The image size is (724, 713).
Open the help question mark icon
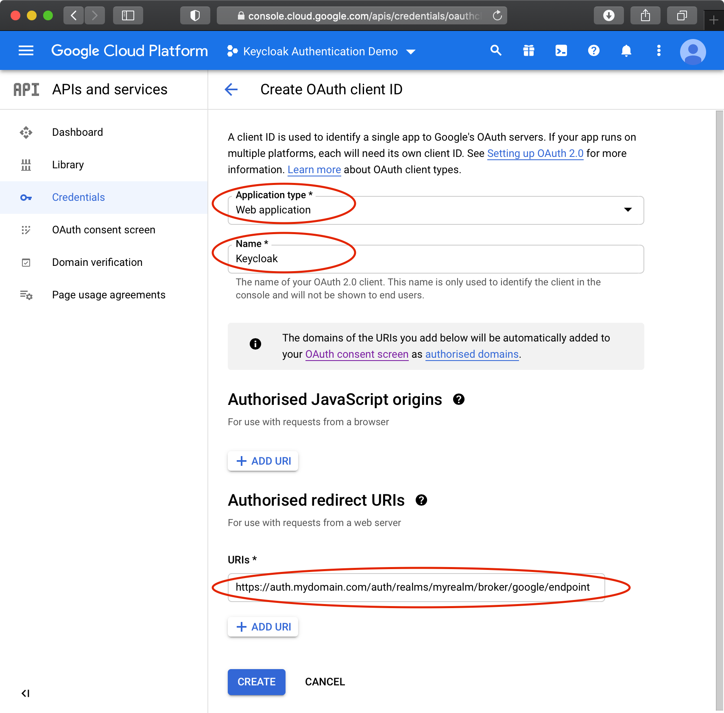pyautogui.click(x=593, y=50)
